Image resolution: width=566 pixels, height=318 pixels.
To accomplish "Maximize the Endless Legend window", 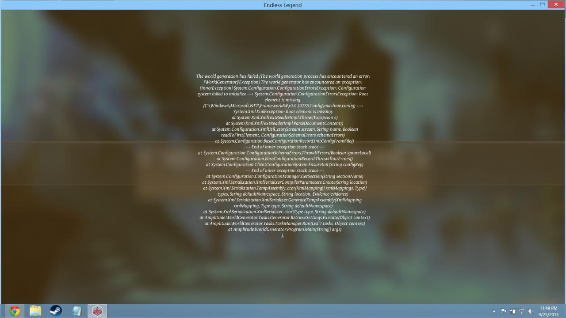I will (x=543, y=4).
